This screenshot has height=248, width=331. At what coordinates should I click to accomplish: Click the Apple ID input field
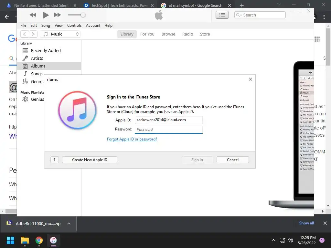[168, 120]
